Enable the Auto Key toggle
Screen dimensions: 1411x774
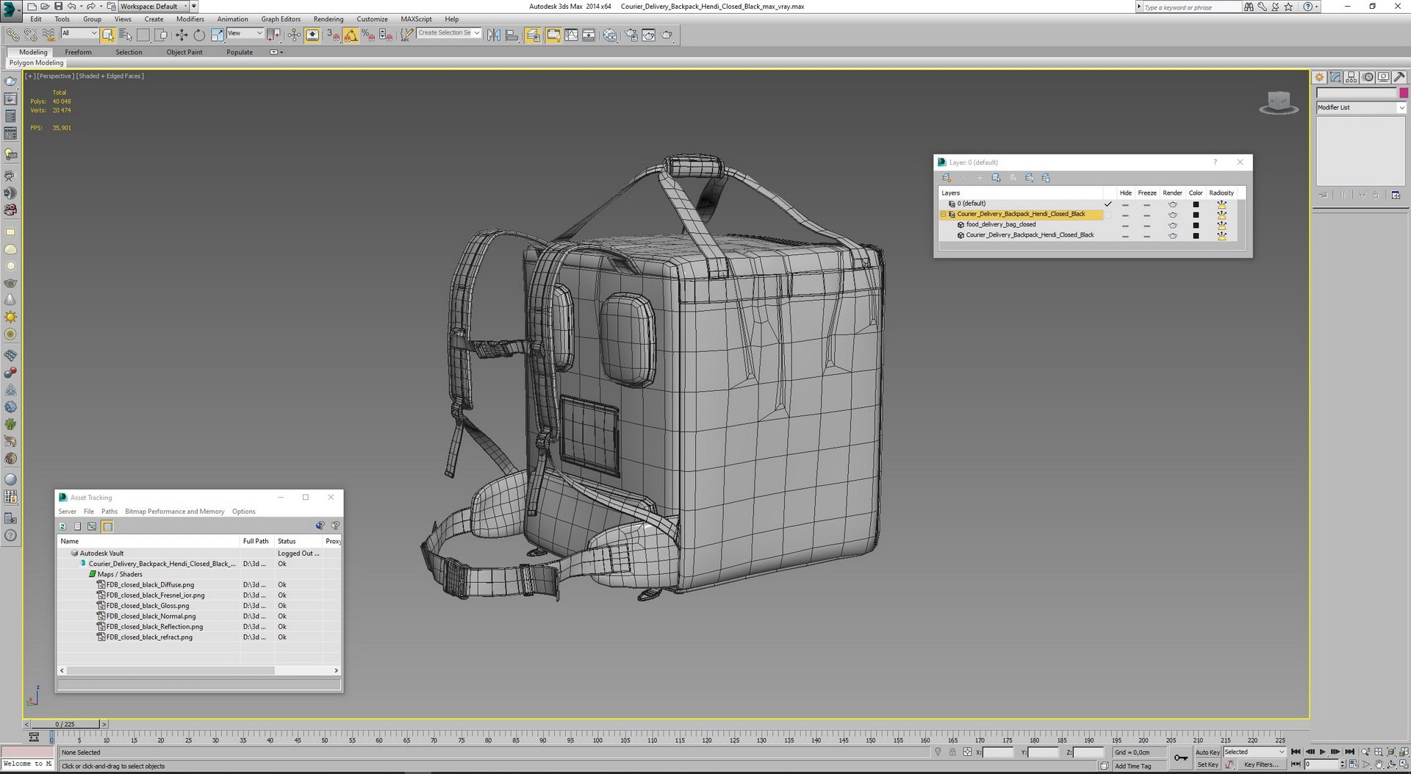[1207, 752]
